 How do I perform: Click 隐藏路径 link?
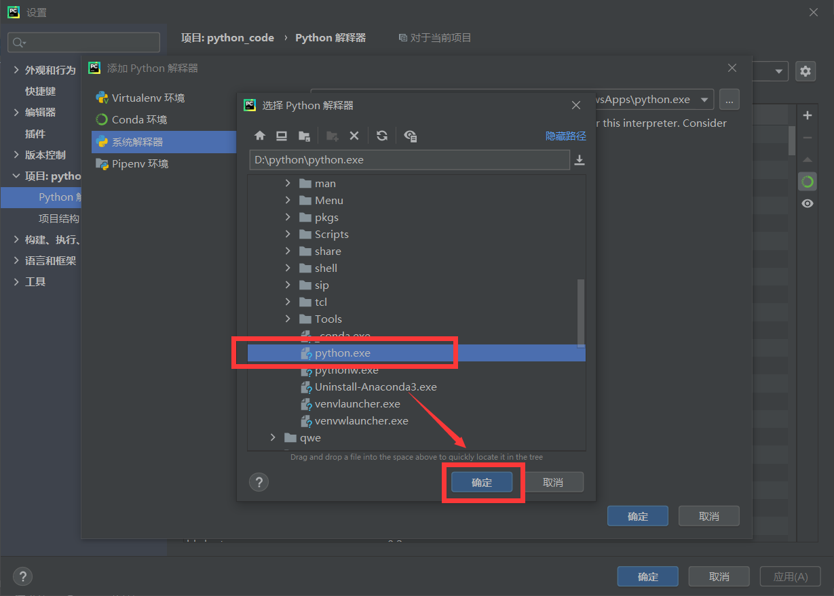(566, 136)
